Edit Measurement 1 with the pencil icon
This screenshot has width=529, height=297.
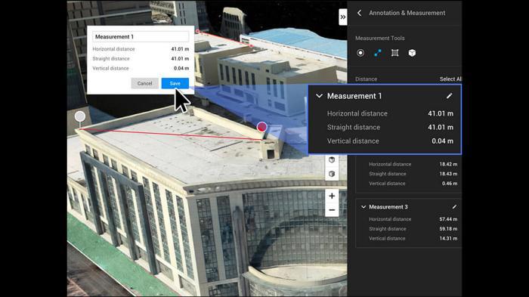point(449,96)
